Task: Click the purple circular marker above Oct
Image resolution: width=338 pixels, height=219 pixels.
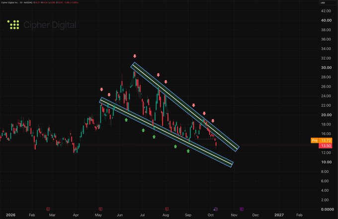Action: pos(216,209)
